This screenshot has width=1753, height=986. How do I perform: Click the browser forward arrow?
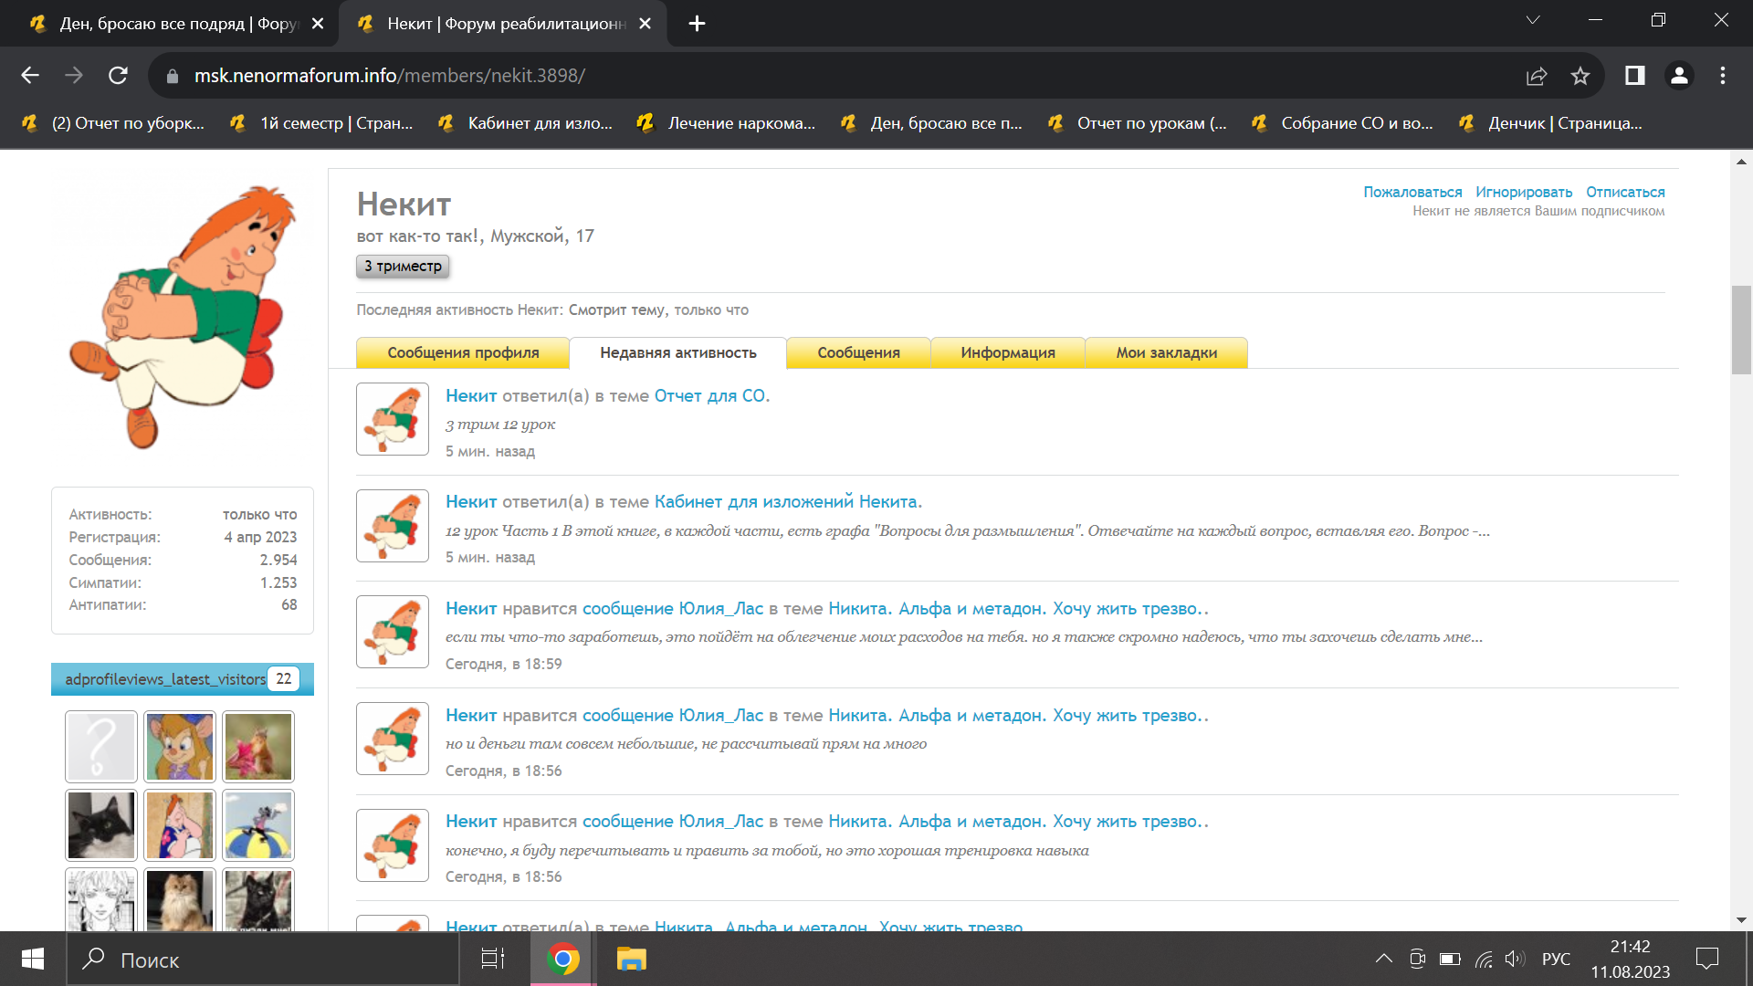[x=74, y=76]
